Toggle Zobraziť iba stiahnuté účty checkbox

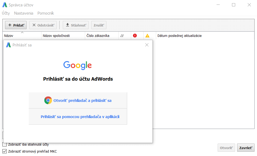(5, 145)
